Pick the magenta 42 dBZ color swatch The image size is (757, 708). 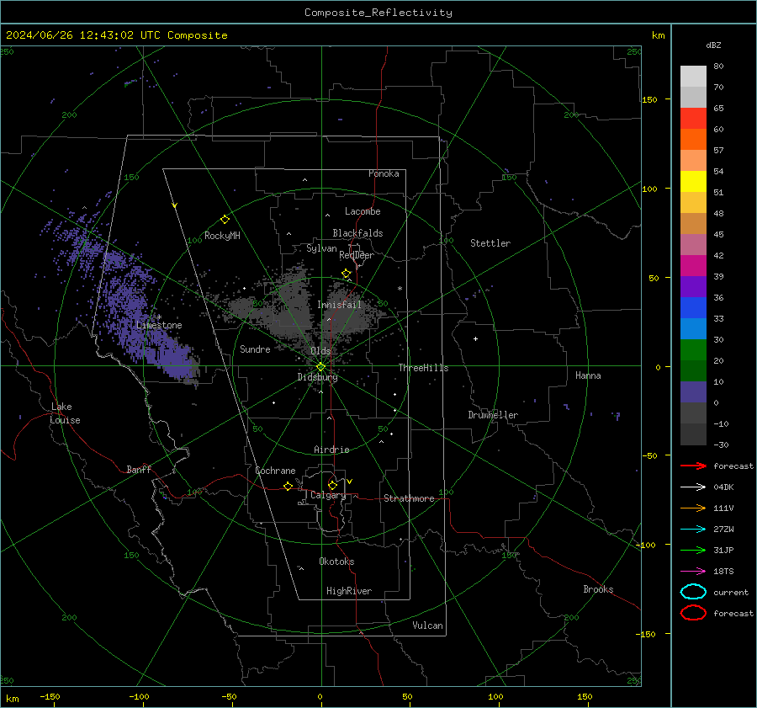tap(693, 265)
